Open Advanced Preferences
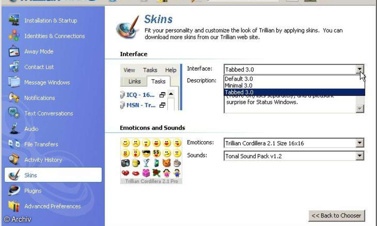 tap(53, 206)
